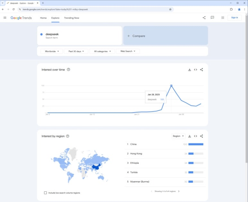Go to the Home tab

[x=43, y=18]
